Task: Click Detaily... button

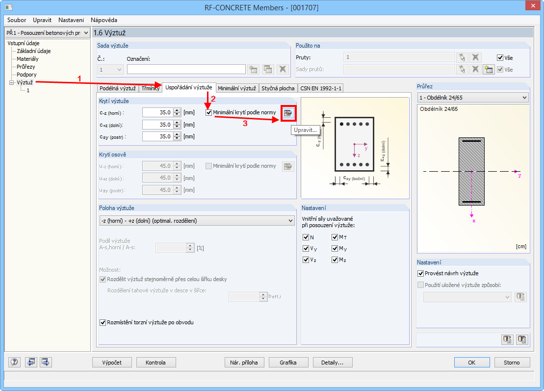Action: (333, 362)
